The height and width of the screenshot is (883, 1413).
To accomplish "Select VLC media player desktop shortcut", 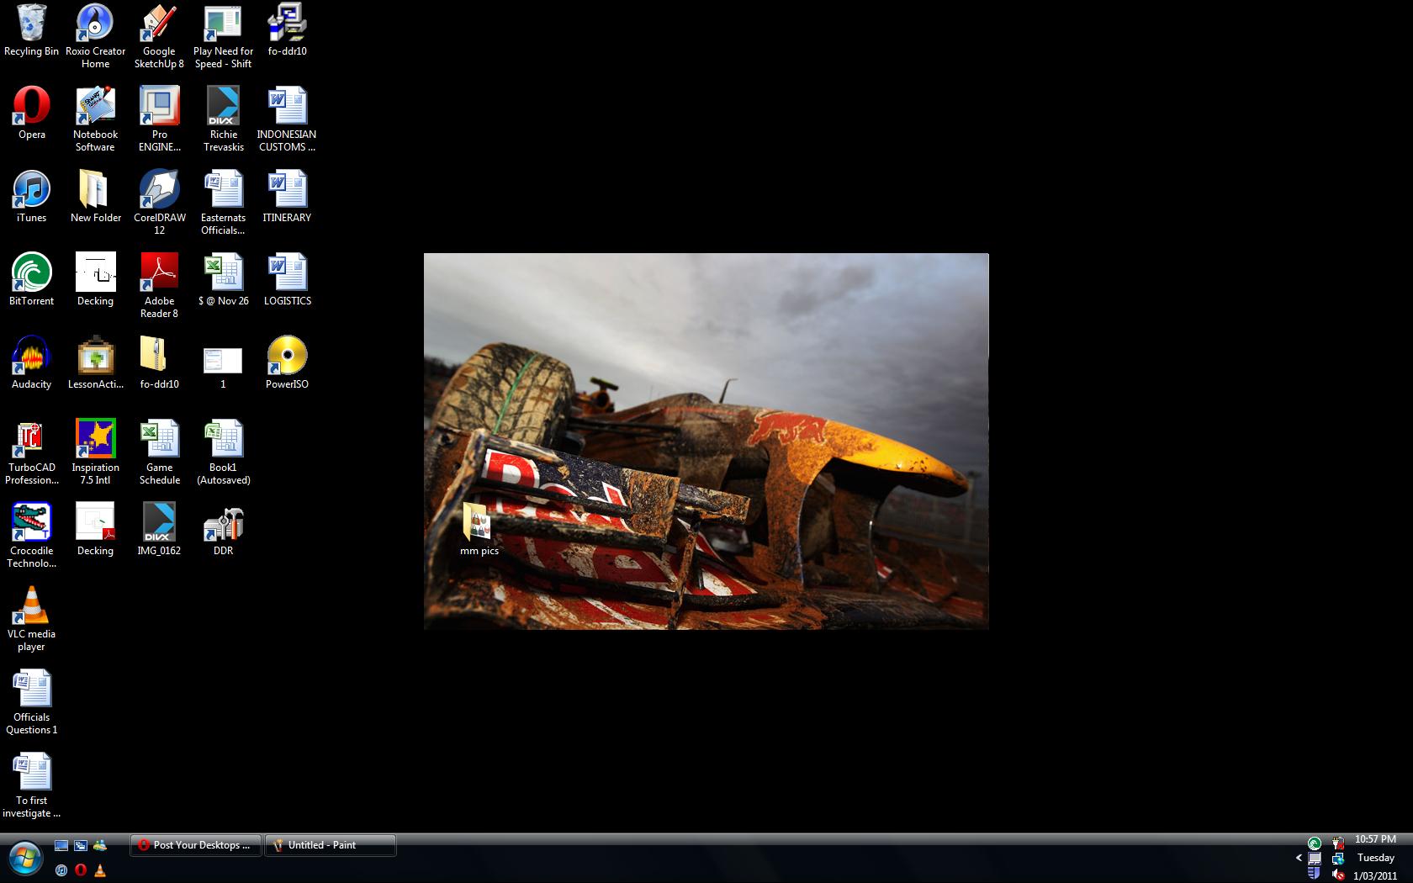I will click(x=31, y=619).
